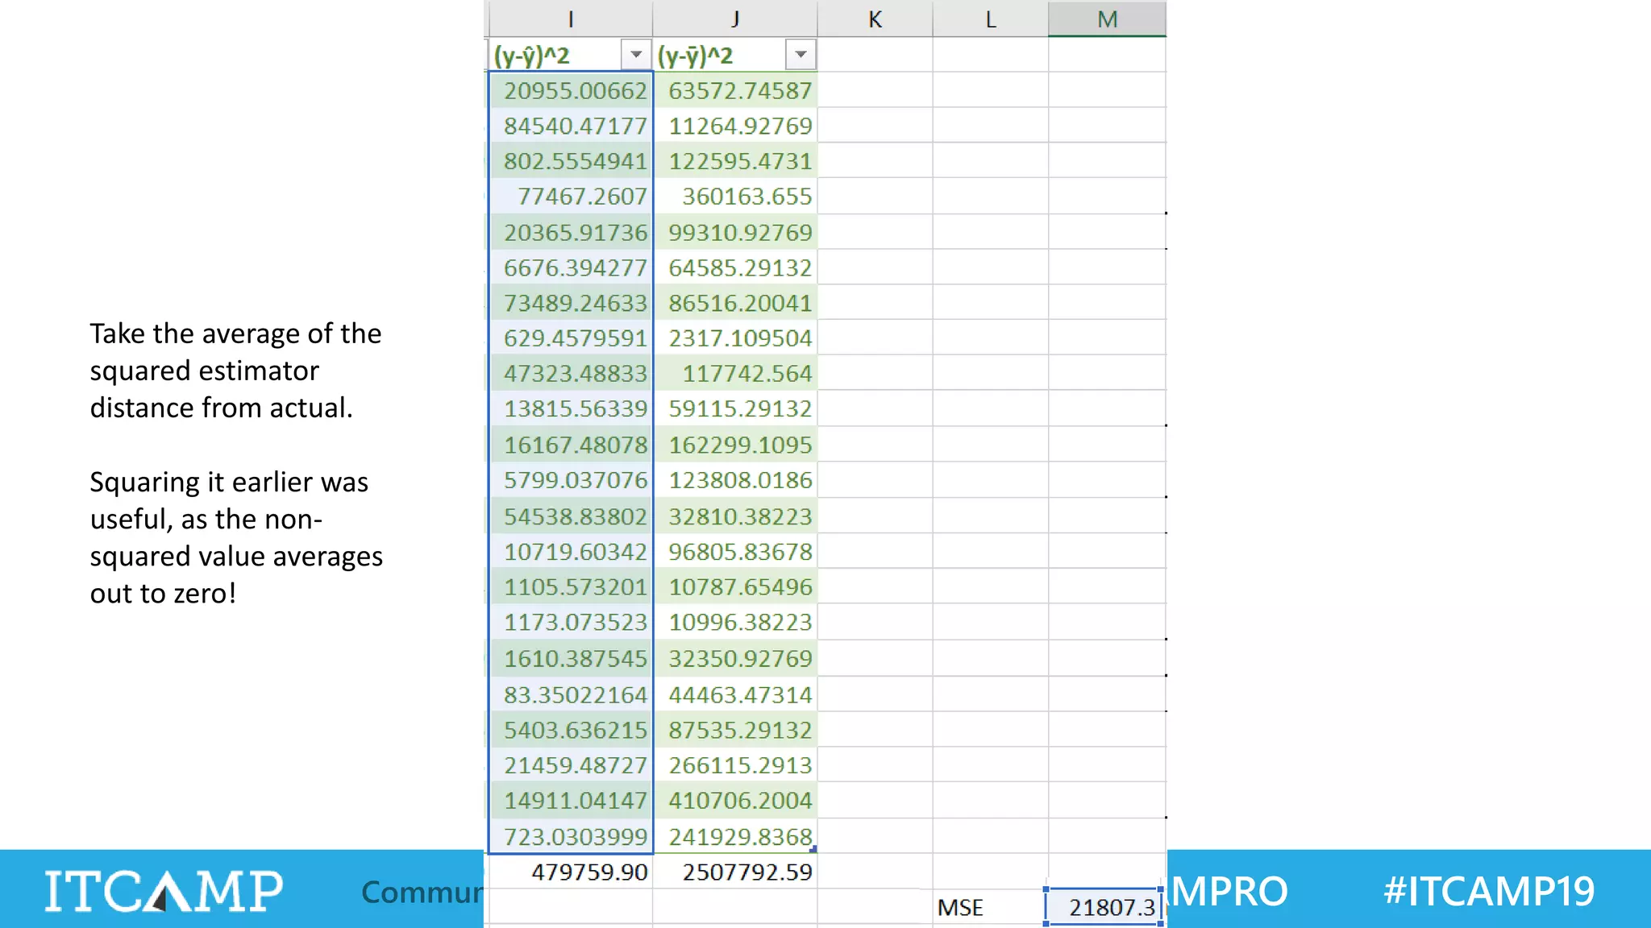Viewport: 1651px width, 928px height.
Task: Select cell with value 73489.24633
Action: [571, 303]
